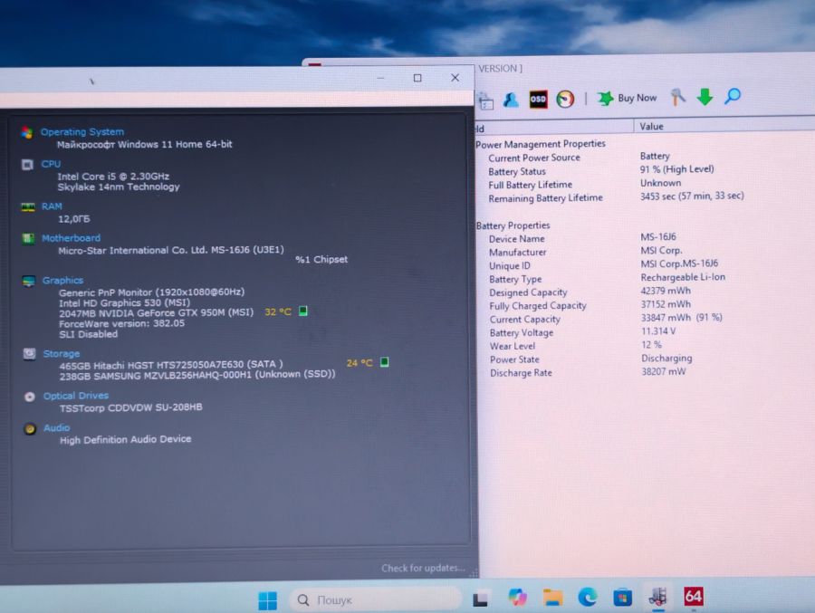
Task: Click the SAMSUNG MZVLB256HAHQ SSD line
Action: (x=197, y=375)
